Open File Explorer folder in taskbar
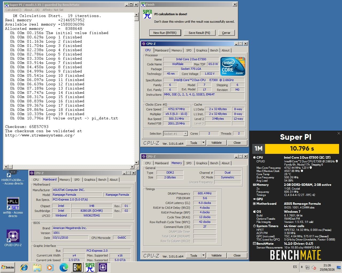Viewport: 342px width, 273px height. 37,267
